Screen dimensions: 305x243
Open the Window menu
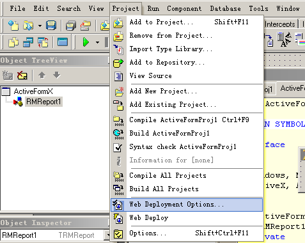(288, 8)
